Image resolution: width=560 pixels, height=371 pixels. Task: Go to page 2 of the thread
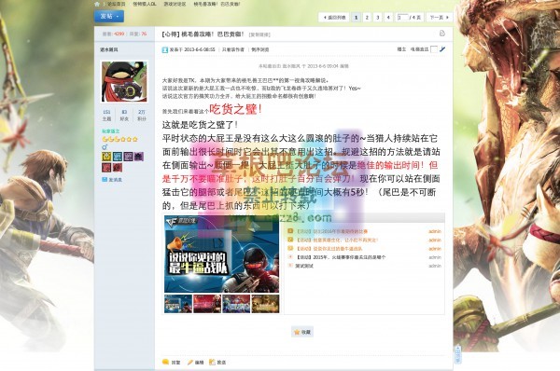pyautogui.click(x=367, y=17)
